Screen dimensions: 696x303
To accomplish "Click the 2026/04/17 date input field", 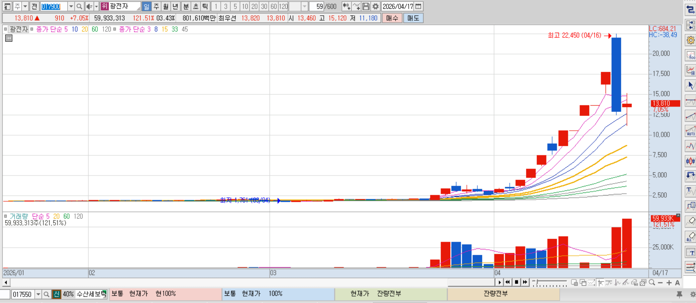I will point(398,6).
